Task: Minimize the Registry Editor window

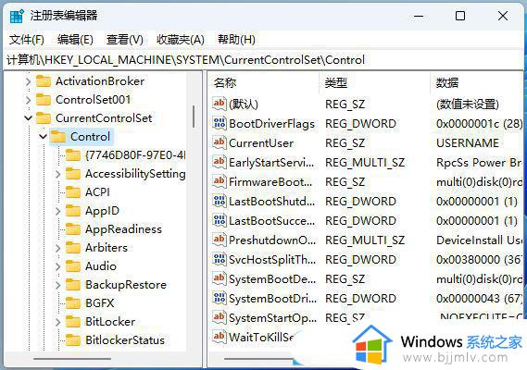Action: pyautogui.click(x=419, y=16)
